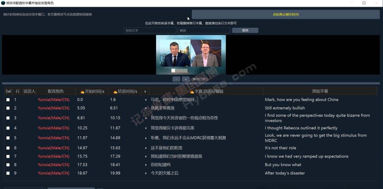Image resolution: width=383 pixels, height=189 pixels.
Task: Click the play arrow in row 5
Action: 145,138
